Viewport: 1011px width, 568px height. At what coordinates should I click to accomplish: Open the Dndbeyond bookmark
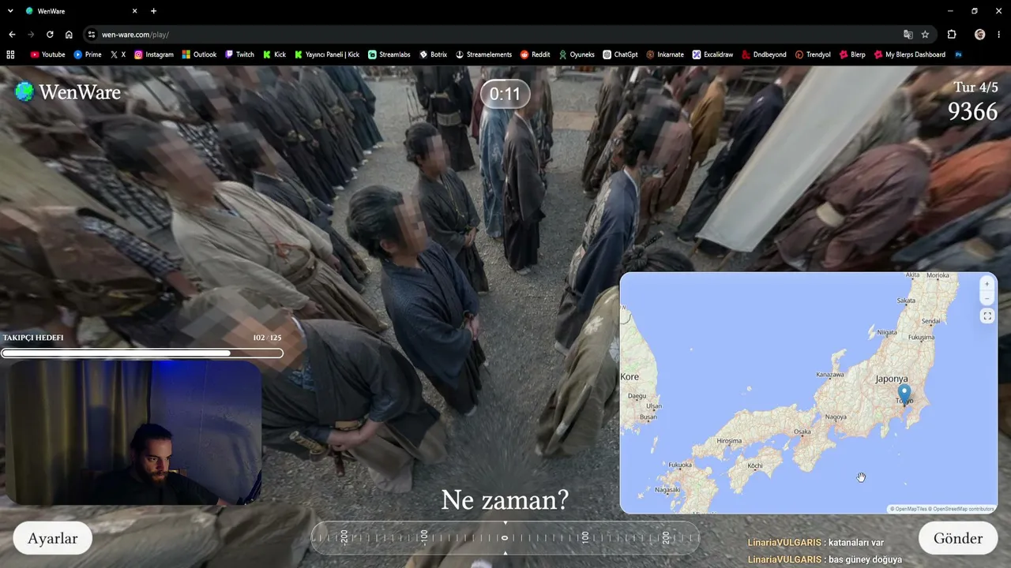[x=764, y=54]
